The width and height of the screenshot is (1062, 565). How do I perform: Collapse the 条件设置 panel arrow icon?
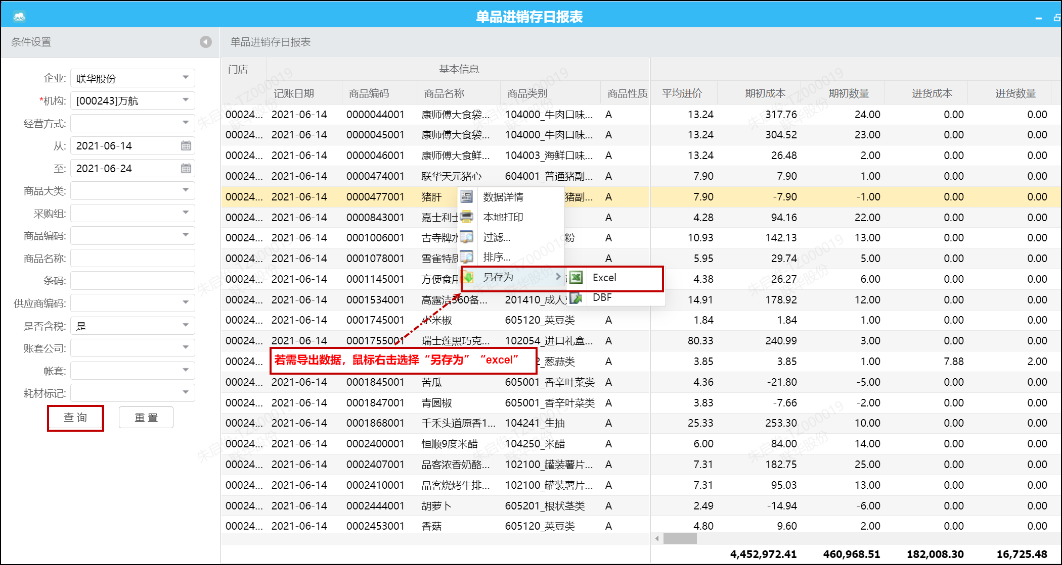click(x=205, y=42)
